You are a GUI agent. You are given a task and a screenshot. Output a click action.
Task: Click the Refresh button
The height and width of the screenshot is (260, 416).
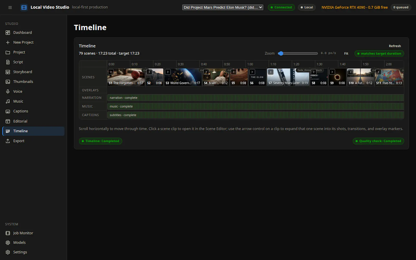pyautogui.click(x=395, y=46)
